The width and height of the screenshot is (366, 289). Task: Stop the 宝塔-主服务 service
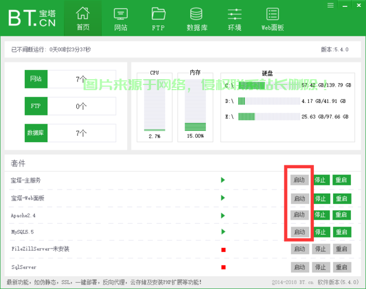(x=320, y=180)
